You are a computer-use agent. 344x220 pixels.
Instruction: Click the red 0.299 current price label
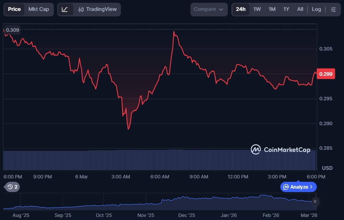coord(326,74)
